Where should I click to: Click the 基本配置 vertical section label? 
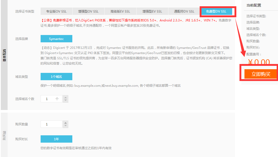4,55
